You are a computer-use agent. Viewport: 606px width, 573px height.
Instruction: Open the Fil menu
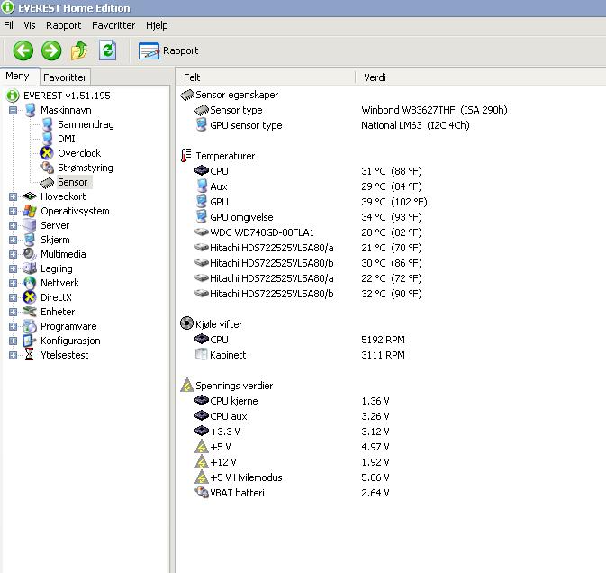tap(8, 25)
